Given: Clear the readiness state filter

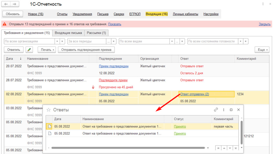Looking at the screenshot, I should [246, 41].
